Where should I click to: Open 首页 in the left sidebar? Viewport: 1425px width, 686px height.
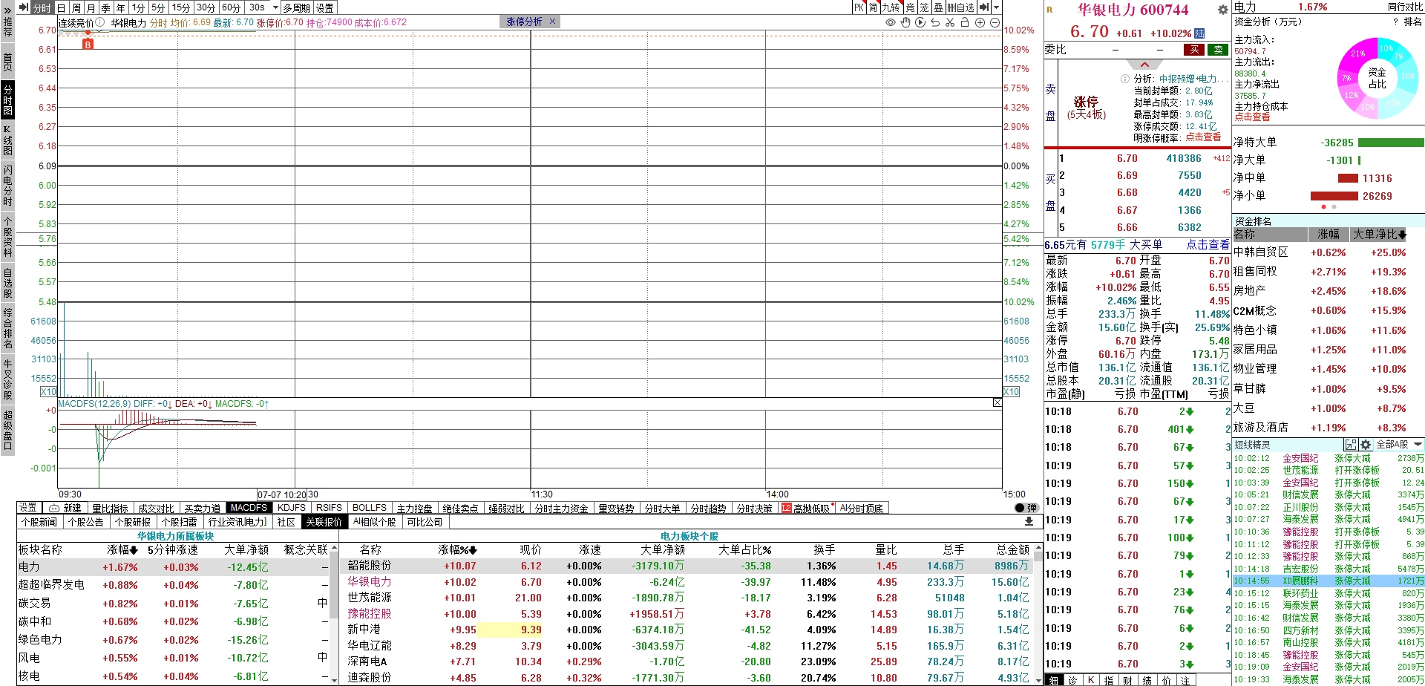point(7,62)
